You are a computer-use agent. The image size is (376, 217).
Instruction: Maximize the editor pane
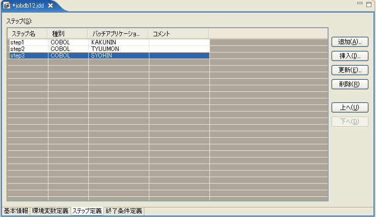(369, 5)
